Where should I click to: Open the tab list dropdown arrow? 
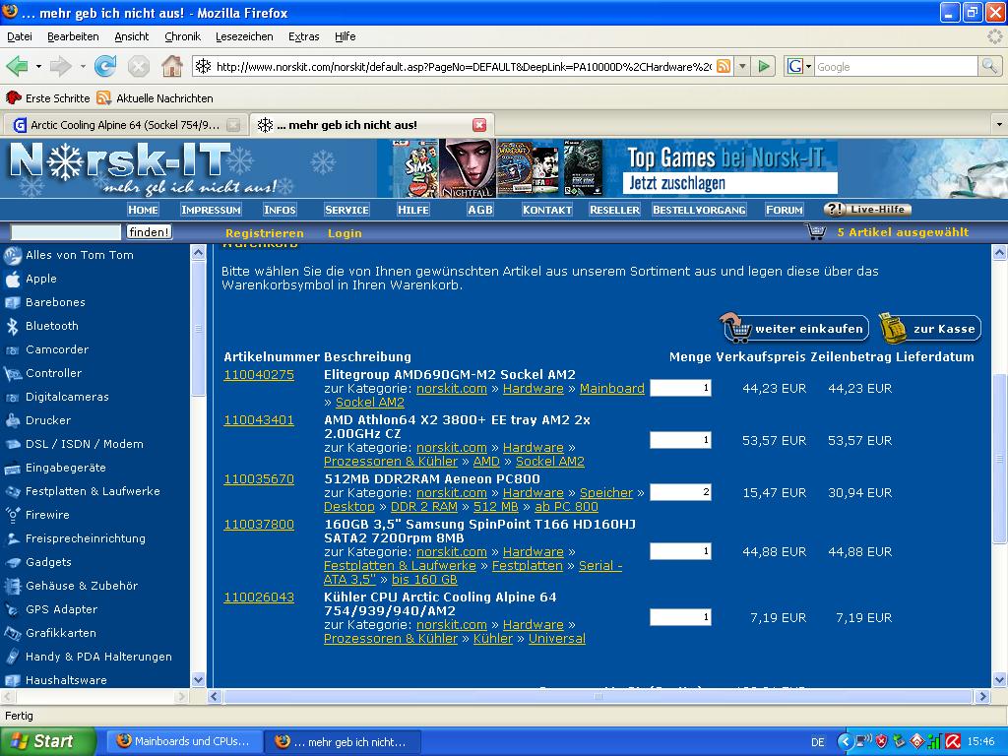(x=999, y=125)
